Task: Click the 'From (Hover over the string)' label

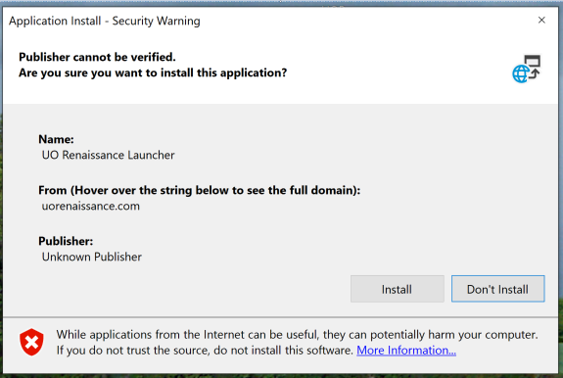Action: pos(200,190)
